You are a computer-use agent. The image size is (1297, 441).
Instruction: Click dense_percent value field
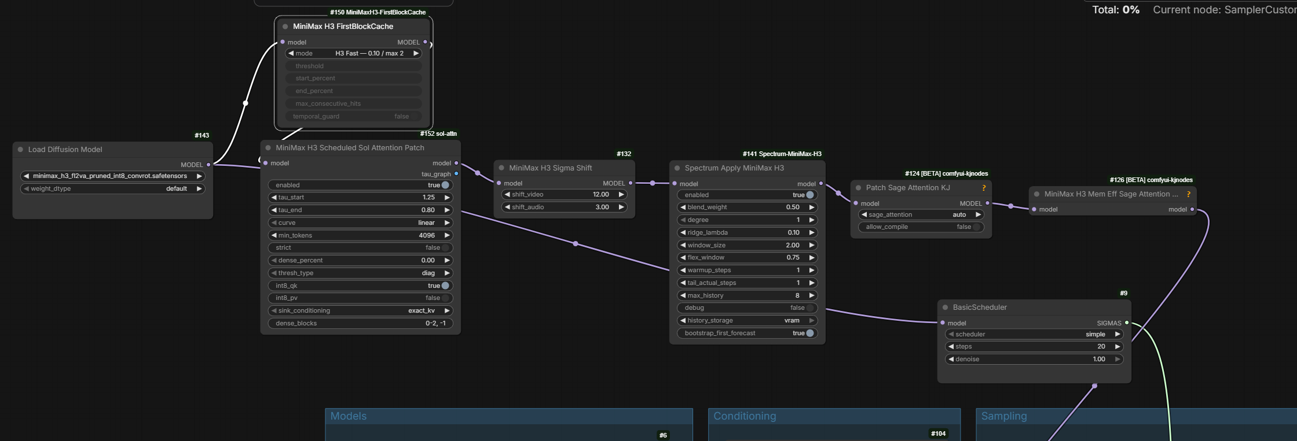point(361,261)
